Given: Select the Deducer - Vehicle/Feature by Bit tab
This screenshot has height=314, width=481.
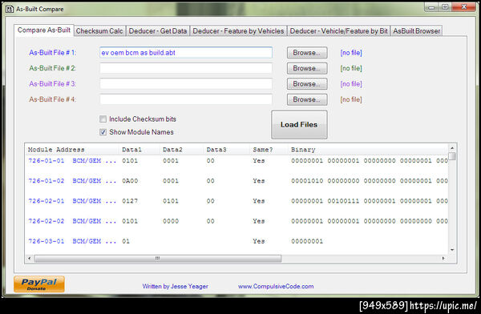Looking at the screenshot, I should pyautogui.click(x=338, y=31).
